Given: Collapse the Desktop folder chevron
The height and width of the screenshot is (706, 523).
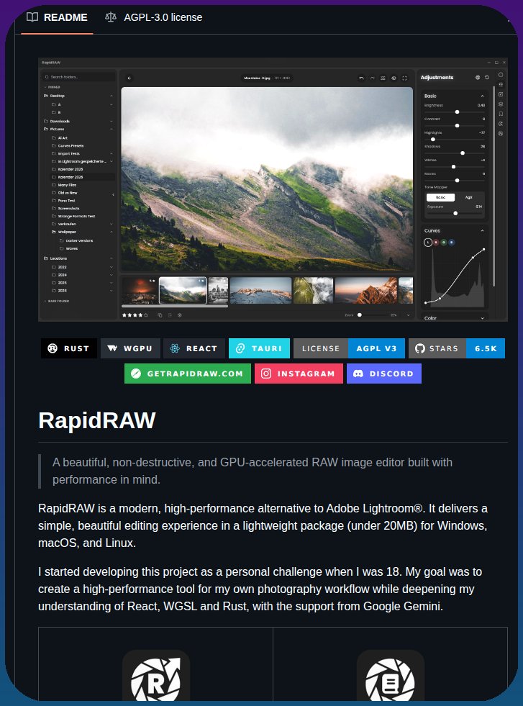Looking at the screenshot, I should click(x=112, y=96).
